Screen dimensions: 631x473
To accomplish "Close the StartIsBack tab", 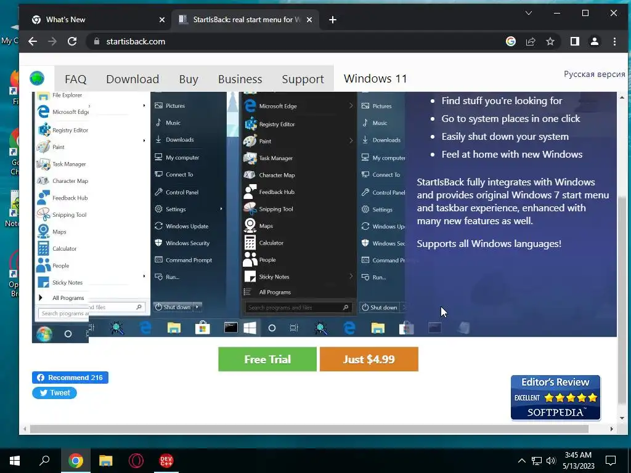I will tap(309, 20).
